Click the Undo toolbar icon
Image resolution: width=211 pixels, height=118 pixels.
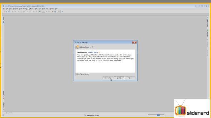coord(13,12)
